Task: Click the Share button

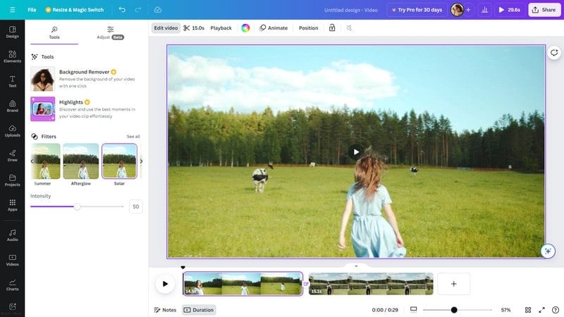Action: pyautogui.click(x=544, y=10)
